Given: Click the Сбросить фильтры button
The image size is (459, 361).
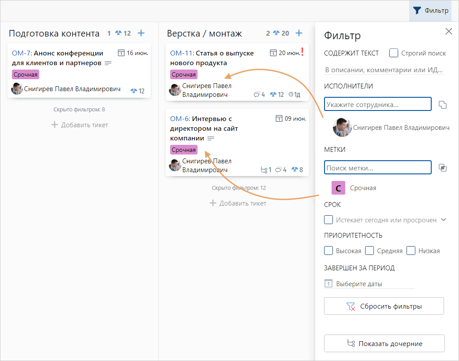Looking at the screenshot, I should [384, 306].
